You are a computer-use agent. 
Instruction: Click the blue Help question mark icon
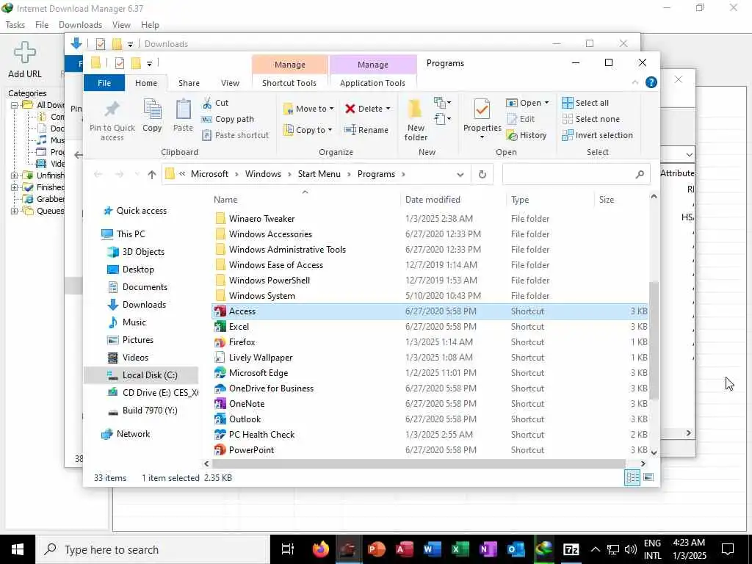pyautogui.click(x=651, y=82)
